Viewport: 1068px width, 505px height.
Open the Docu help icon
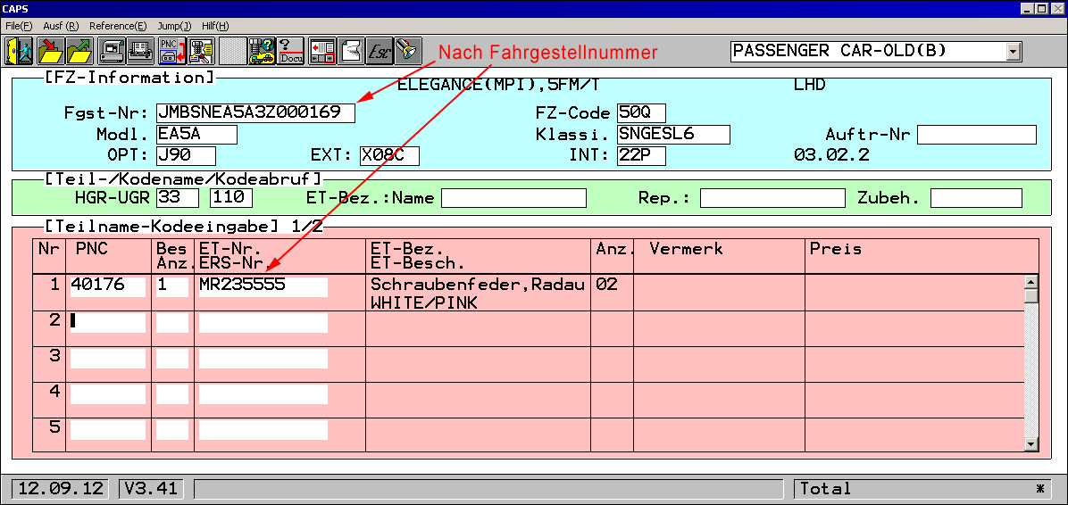(291, 51)
